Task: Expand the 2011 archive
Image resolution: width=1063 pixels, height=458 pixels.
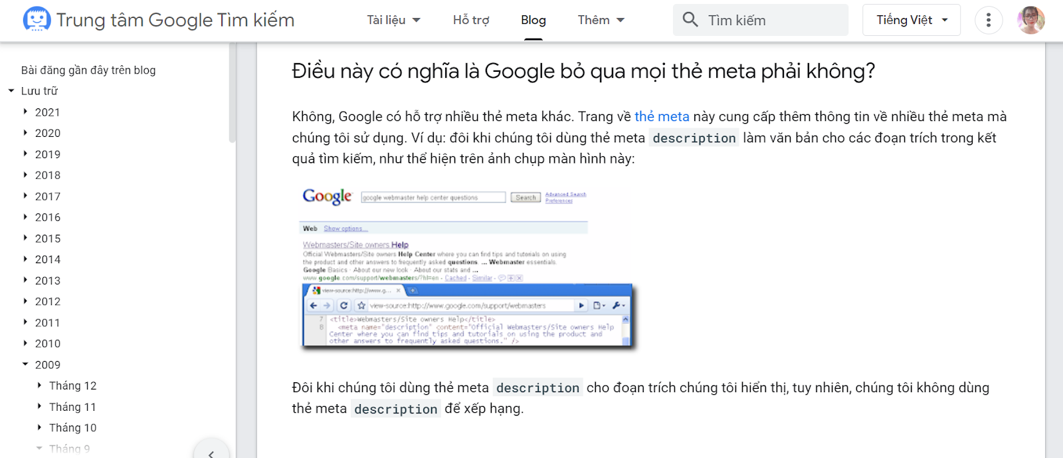Action: pyautogui.click(x=25, y=322)
